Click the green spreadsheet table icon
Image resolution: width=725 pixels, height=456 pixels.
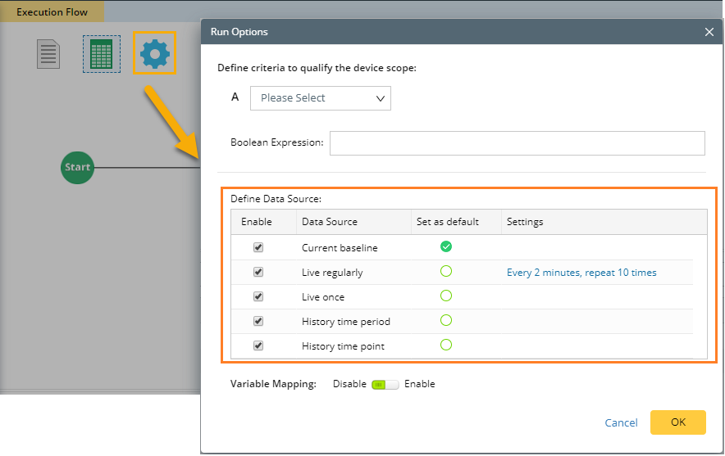[x=102, y=54]
